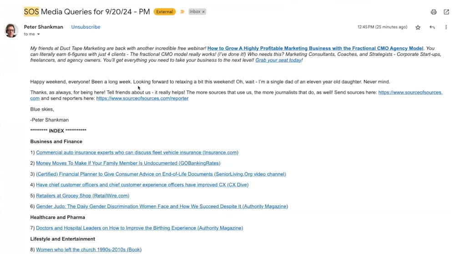Screen dimensions: 455x254
Task: Open the commercial auto insurance experts query
Action: click(x=137, y=152)
